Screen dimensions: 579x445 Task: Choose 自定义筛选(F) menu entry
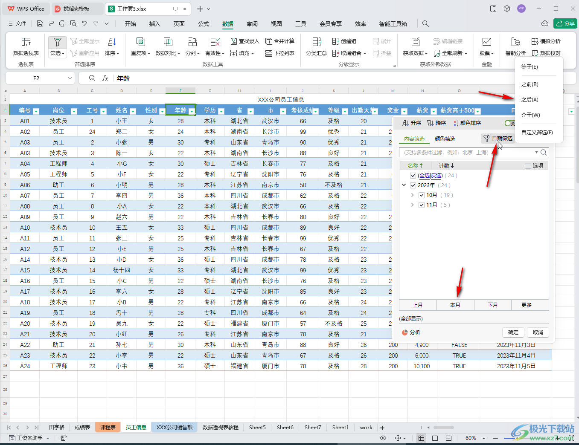(537, 133)
